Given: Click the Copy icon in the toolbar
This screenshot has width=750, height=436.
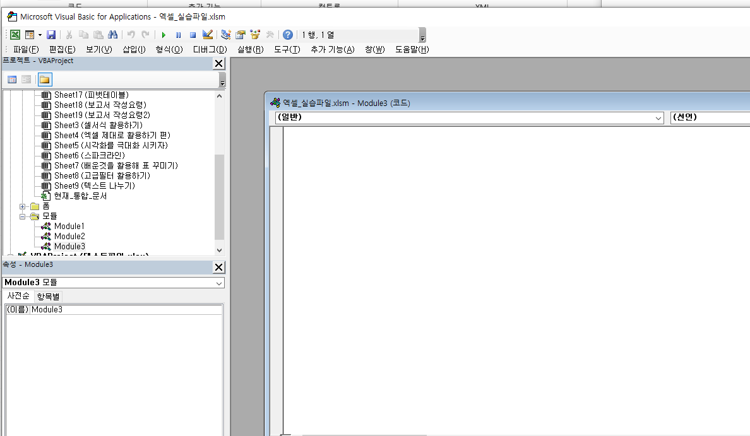Looking at the screenshot, I should click(x=83, y=35).
